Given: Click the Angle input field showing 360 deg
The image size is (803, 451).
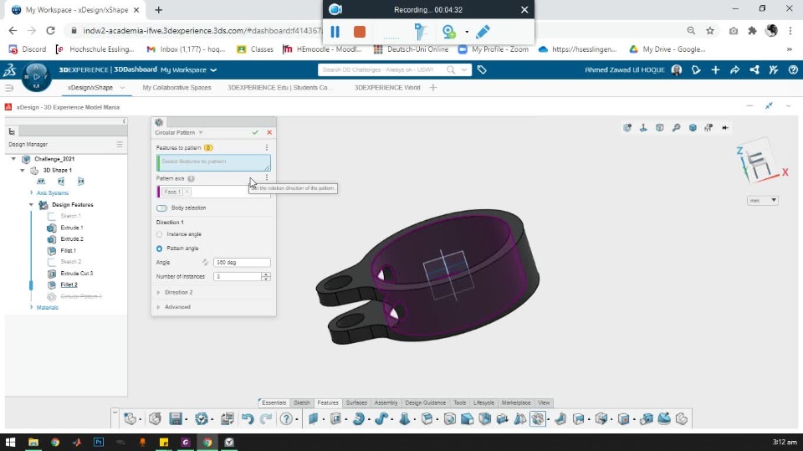Looking at the screenshot, I should pos(242,263).
